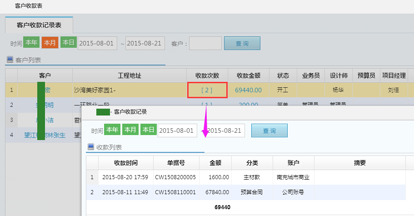Sort by the 工程地址 column header
Screen dimensions: 414x216
pyautogui.click(x=130, y=75)
